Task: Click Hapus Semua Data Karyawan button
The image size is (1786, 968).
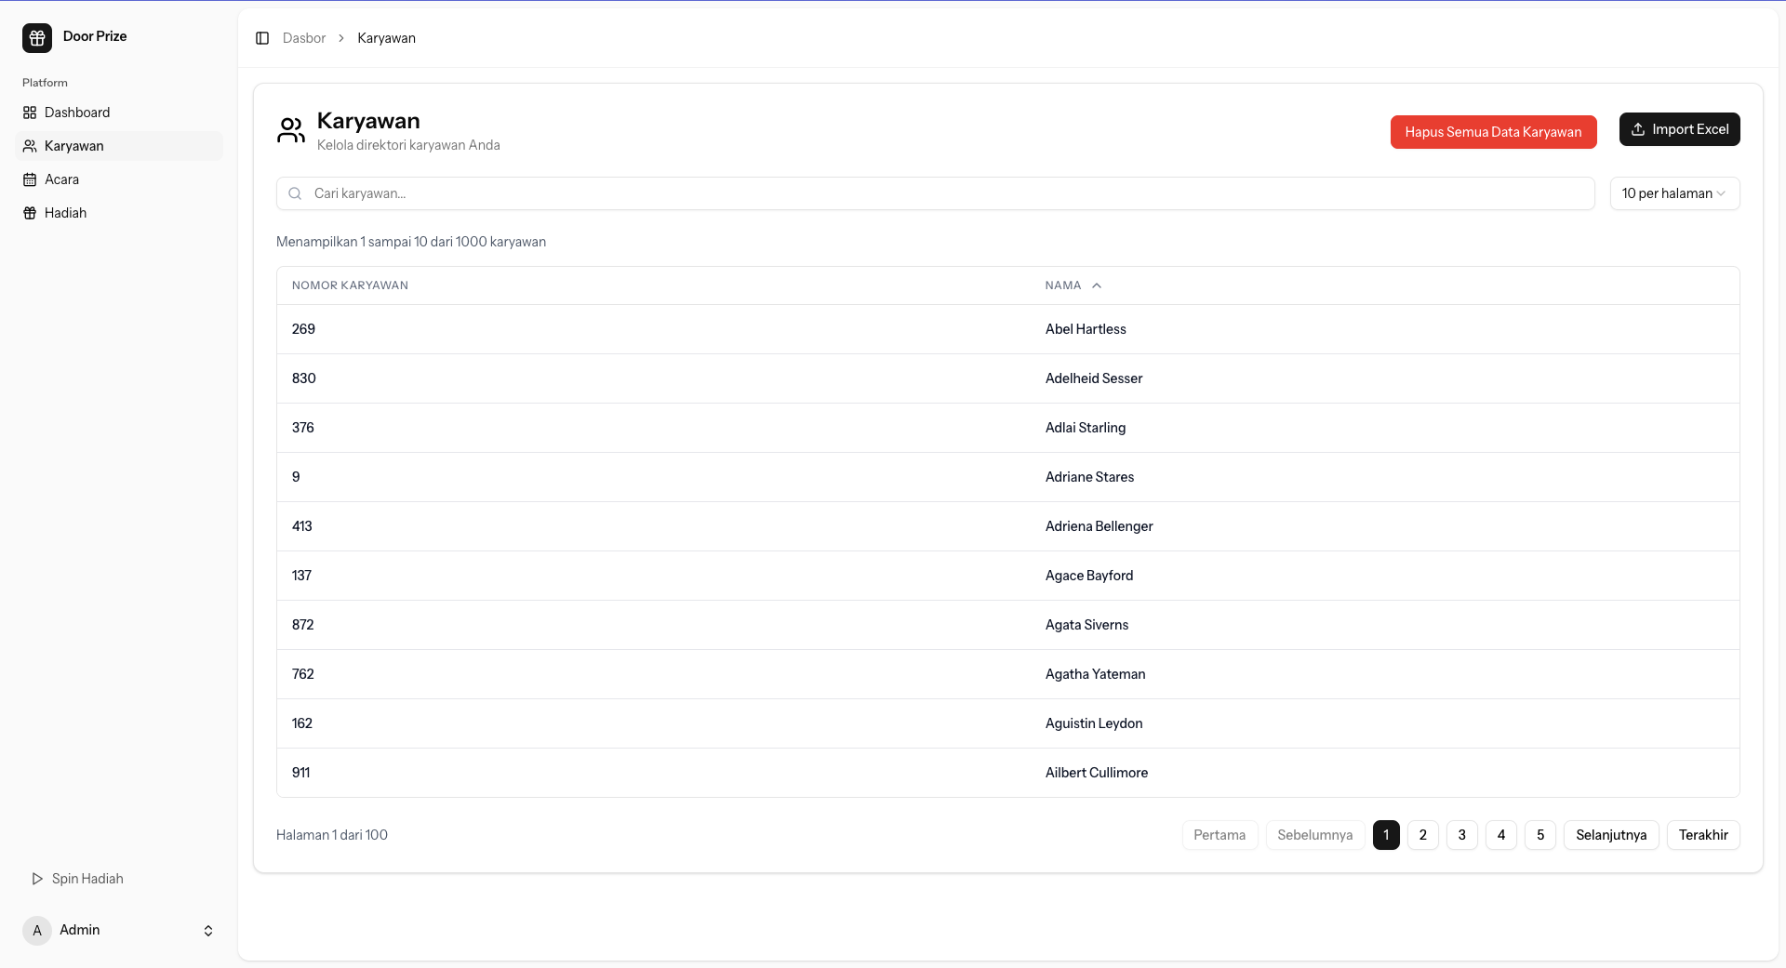Action: coord(1493,132)
